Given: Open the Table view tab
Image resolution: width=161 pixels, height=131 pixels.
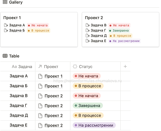Looking at the screenshot, I should pyautogui.click(x=11, y=56).
